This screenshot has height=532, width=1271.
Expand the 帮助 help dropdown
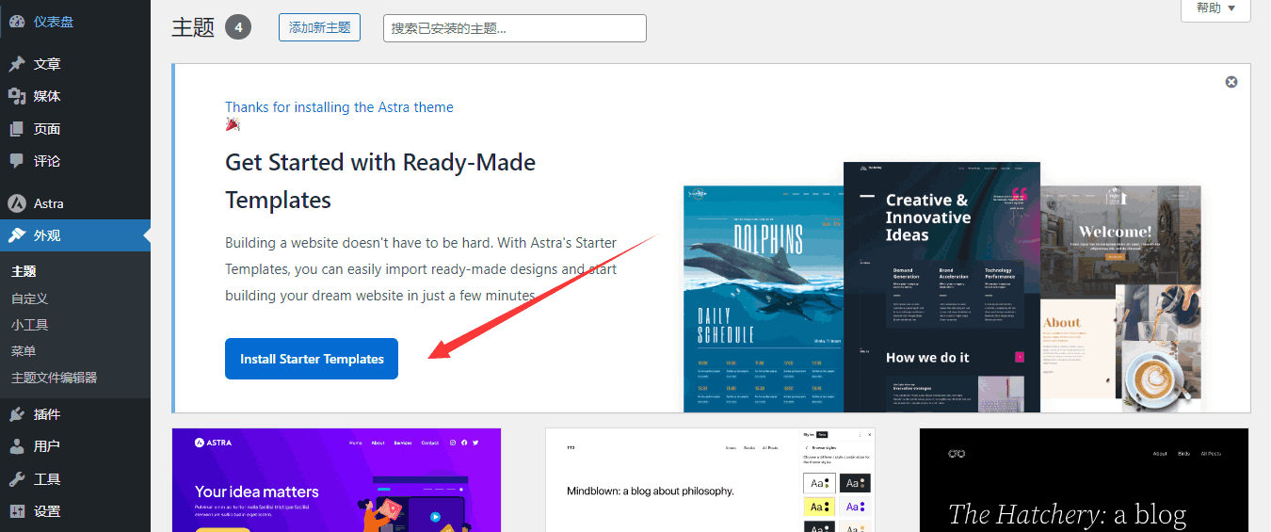coord(1215,8)
